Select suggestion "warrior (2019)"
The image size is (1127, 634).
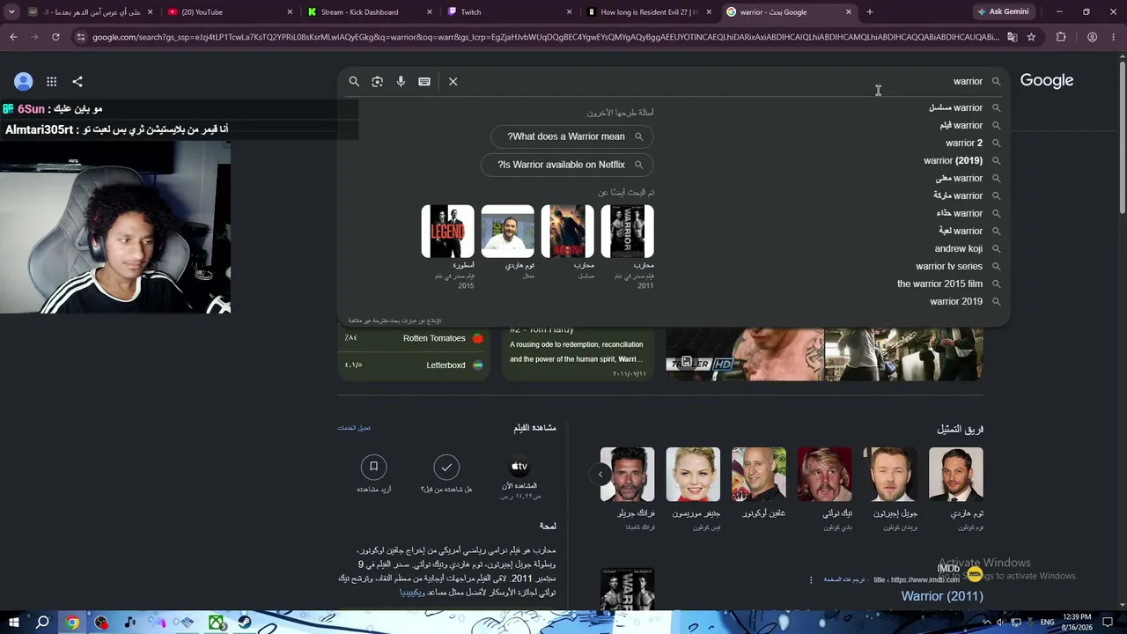coord(954,160)
